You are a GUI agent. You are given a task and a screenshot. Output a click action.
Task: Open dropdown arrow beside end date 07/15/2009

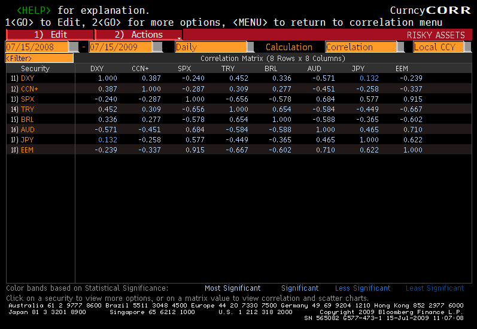[157, 47]
